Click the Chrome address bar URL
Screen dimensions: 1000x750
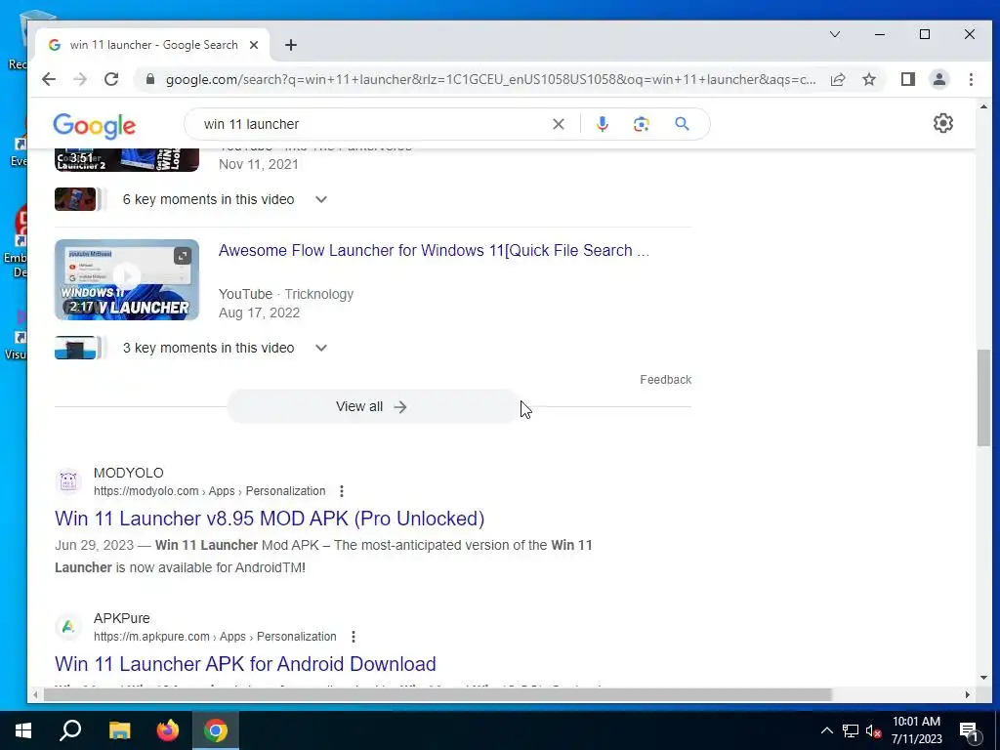click(x=490, y=79)
